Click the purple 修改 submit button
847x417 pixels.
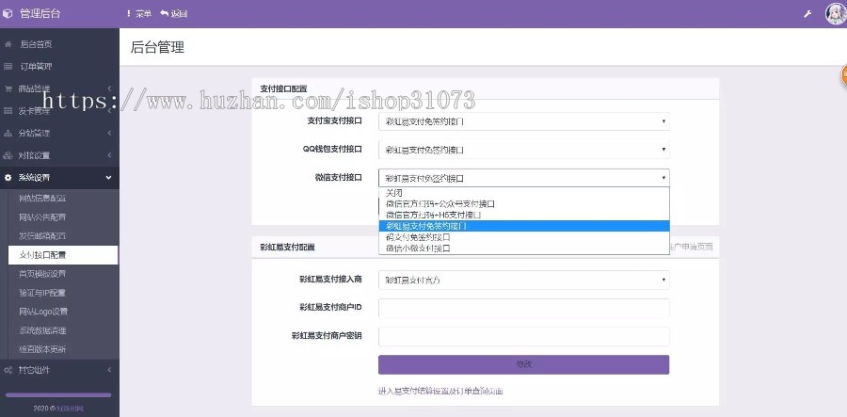click(x=523, y=364)
